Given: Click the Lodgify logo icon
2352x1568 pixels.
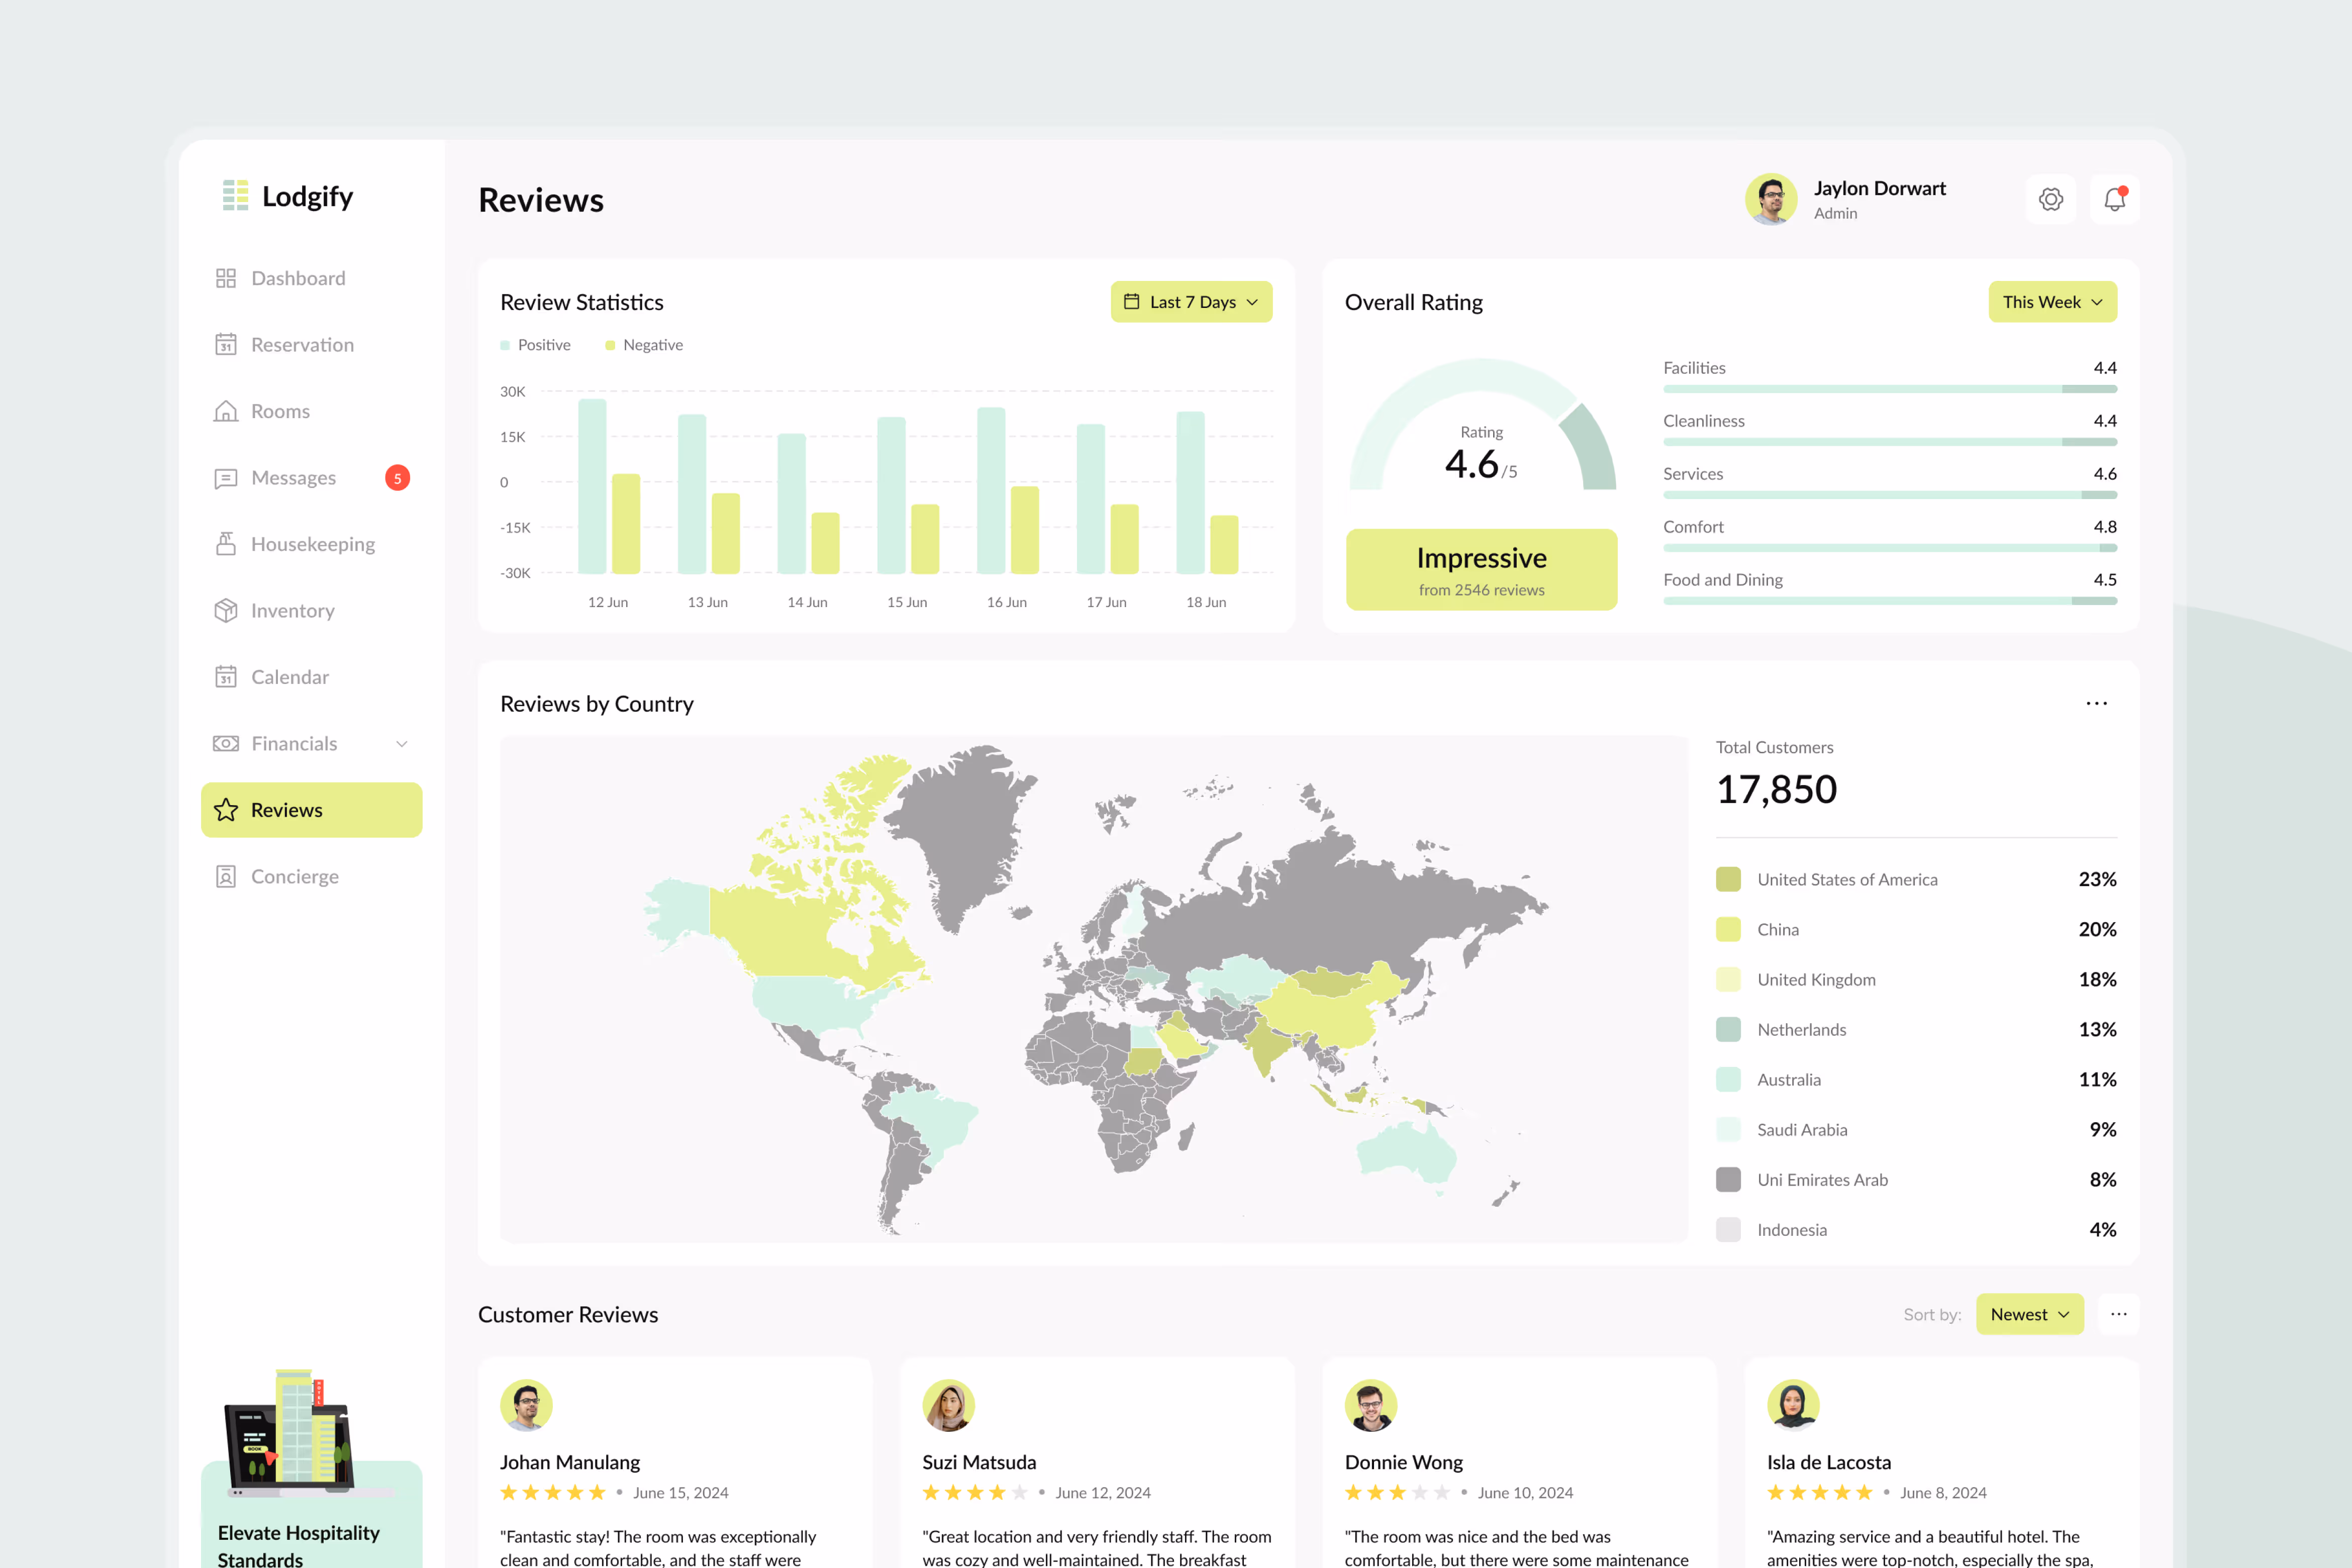Looking at the screenshot, I should [x=235, y=196].
